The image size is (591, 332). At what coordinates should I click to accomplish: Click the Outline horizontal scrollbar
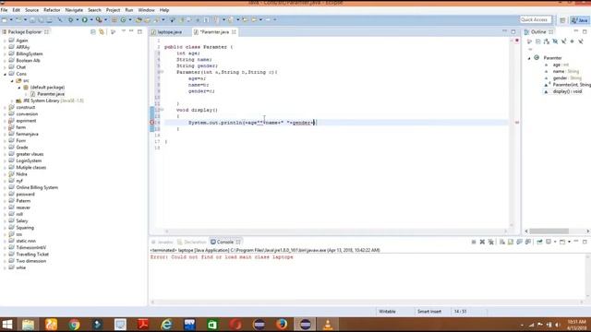pyautogui.click(x=549, y=231)
